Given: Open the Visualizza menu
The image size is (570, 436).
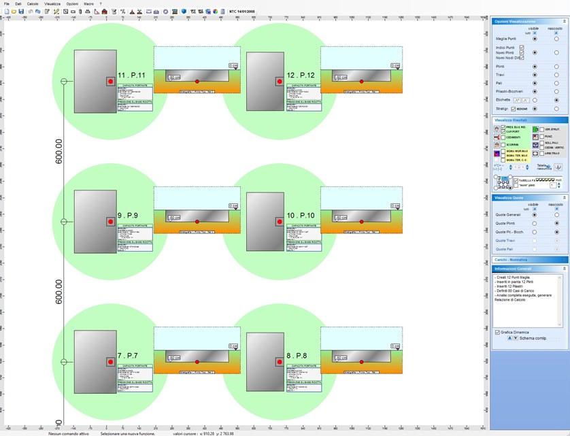Looking at the screenshot, I should 52,3.
